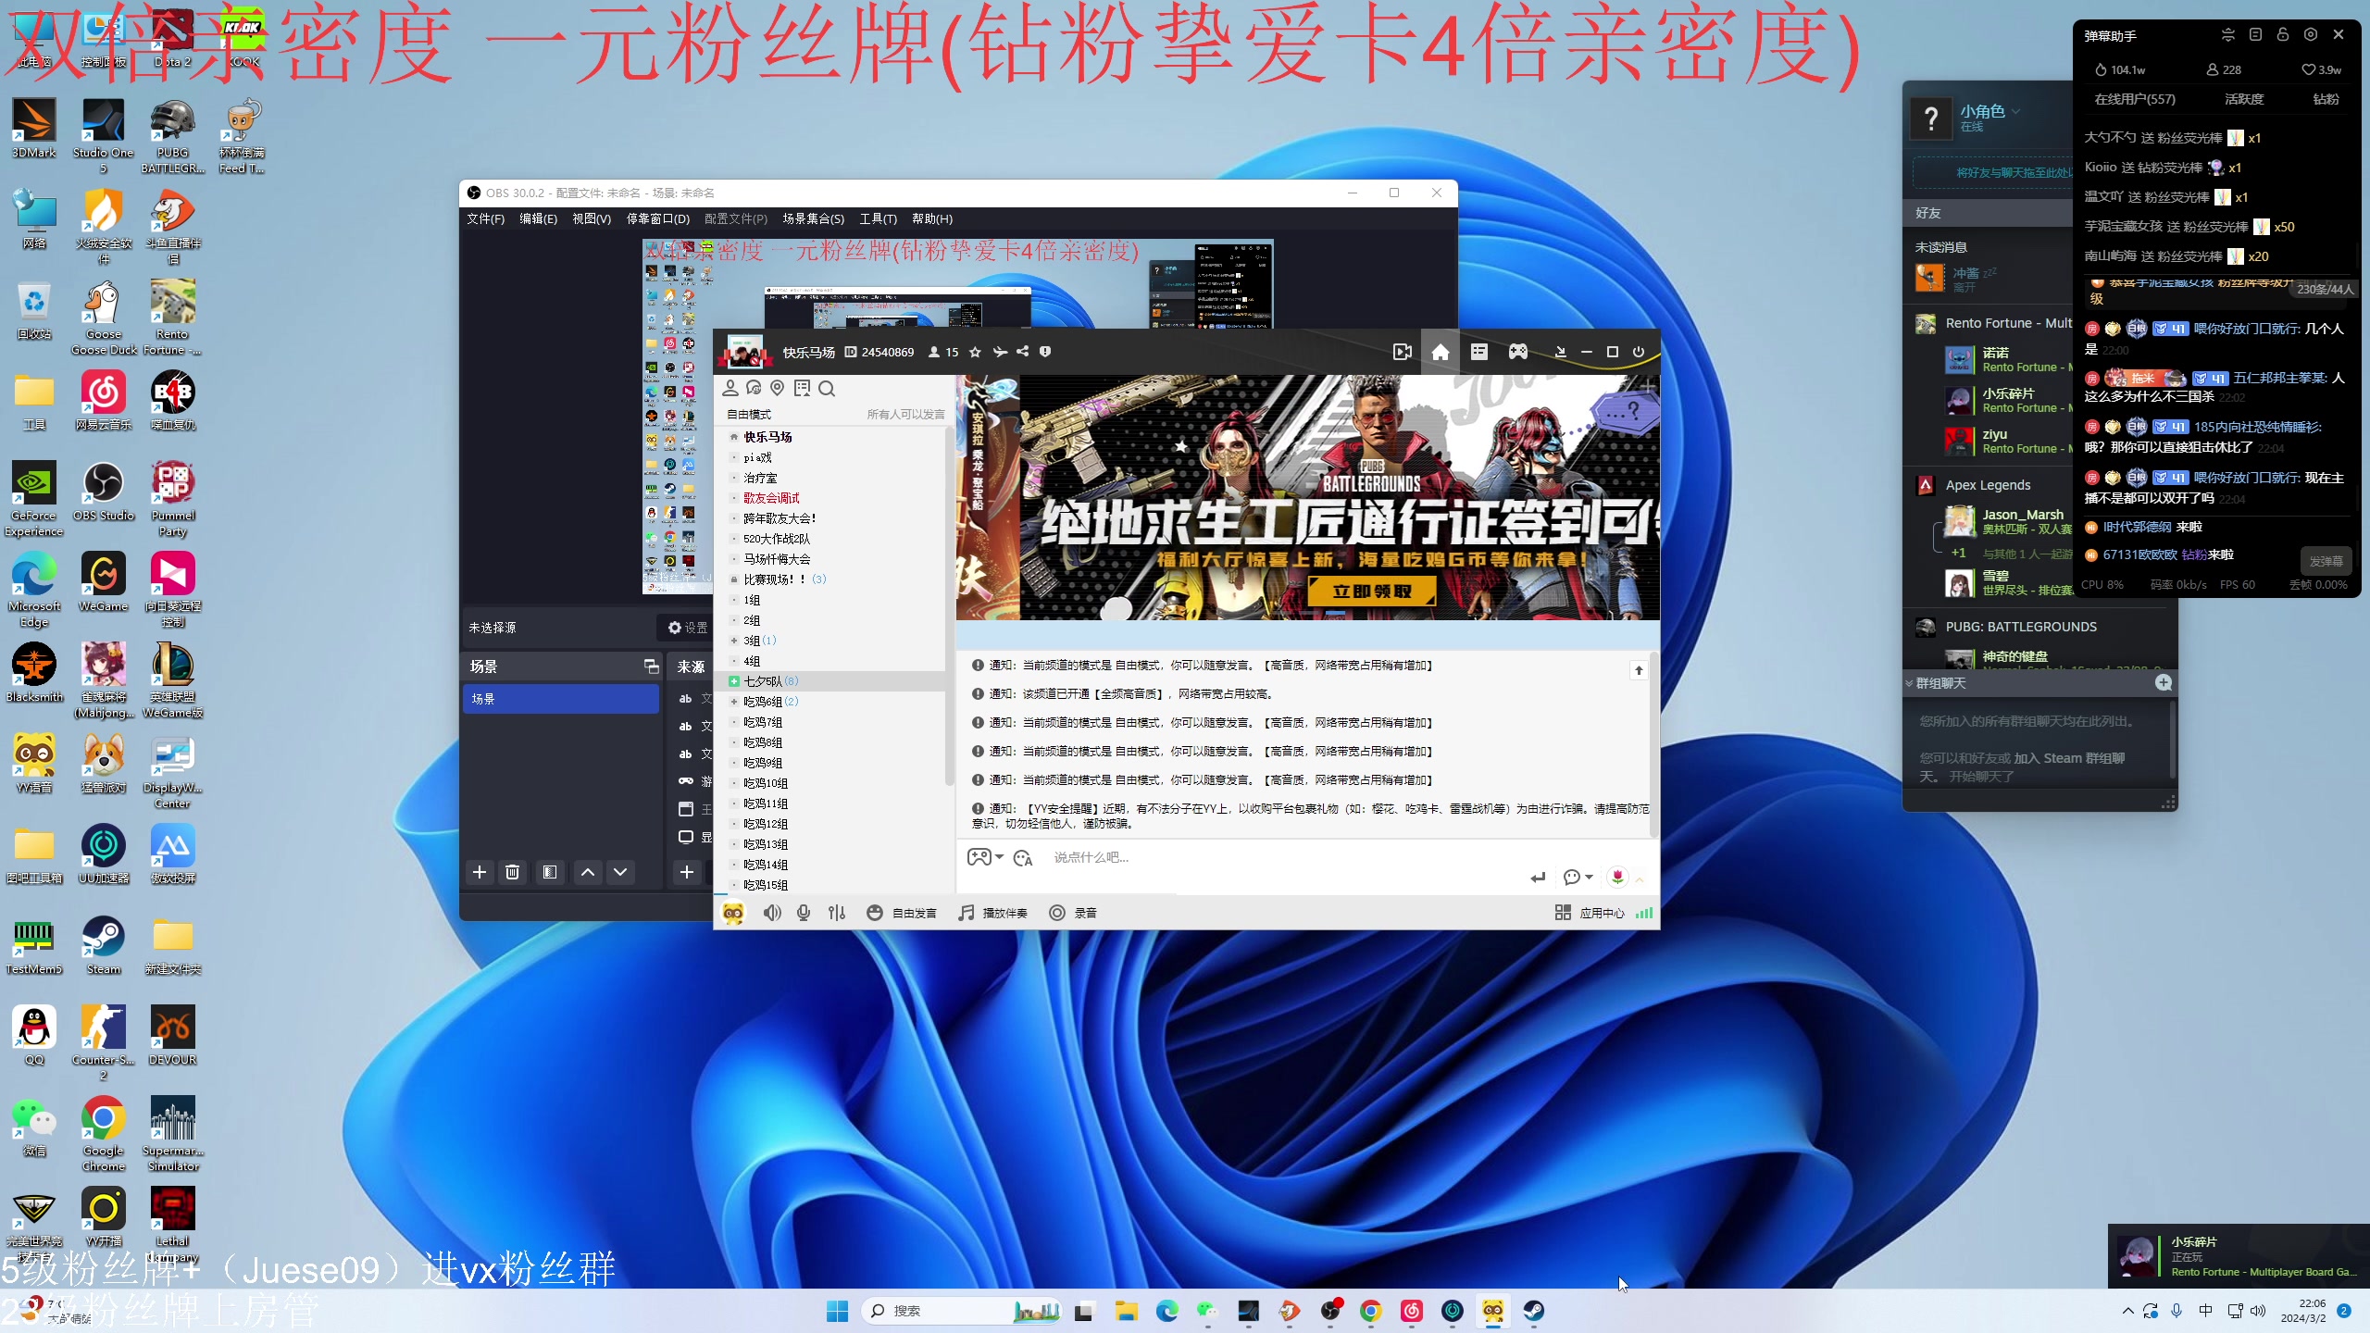Mute the speaker volume in YY
This screenshot has width=2370, height=1333.
[x=771, y=912]
